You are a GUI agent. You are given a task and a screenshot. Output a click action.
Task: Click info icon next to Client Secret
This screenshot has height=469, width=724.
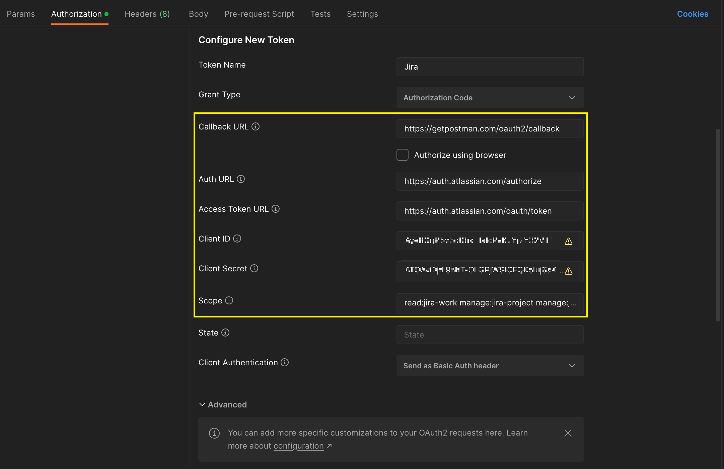(x=254, y=268)
